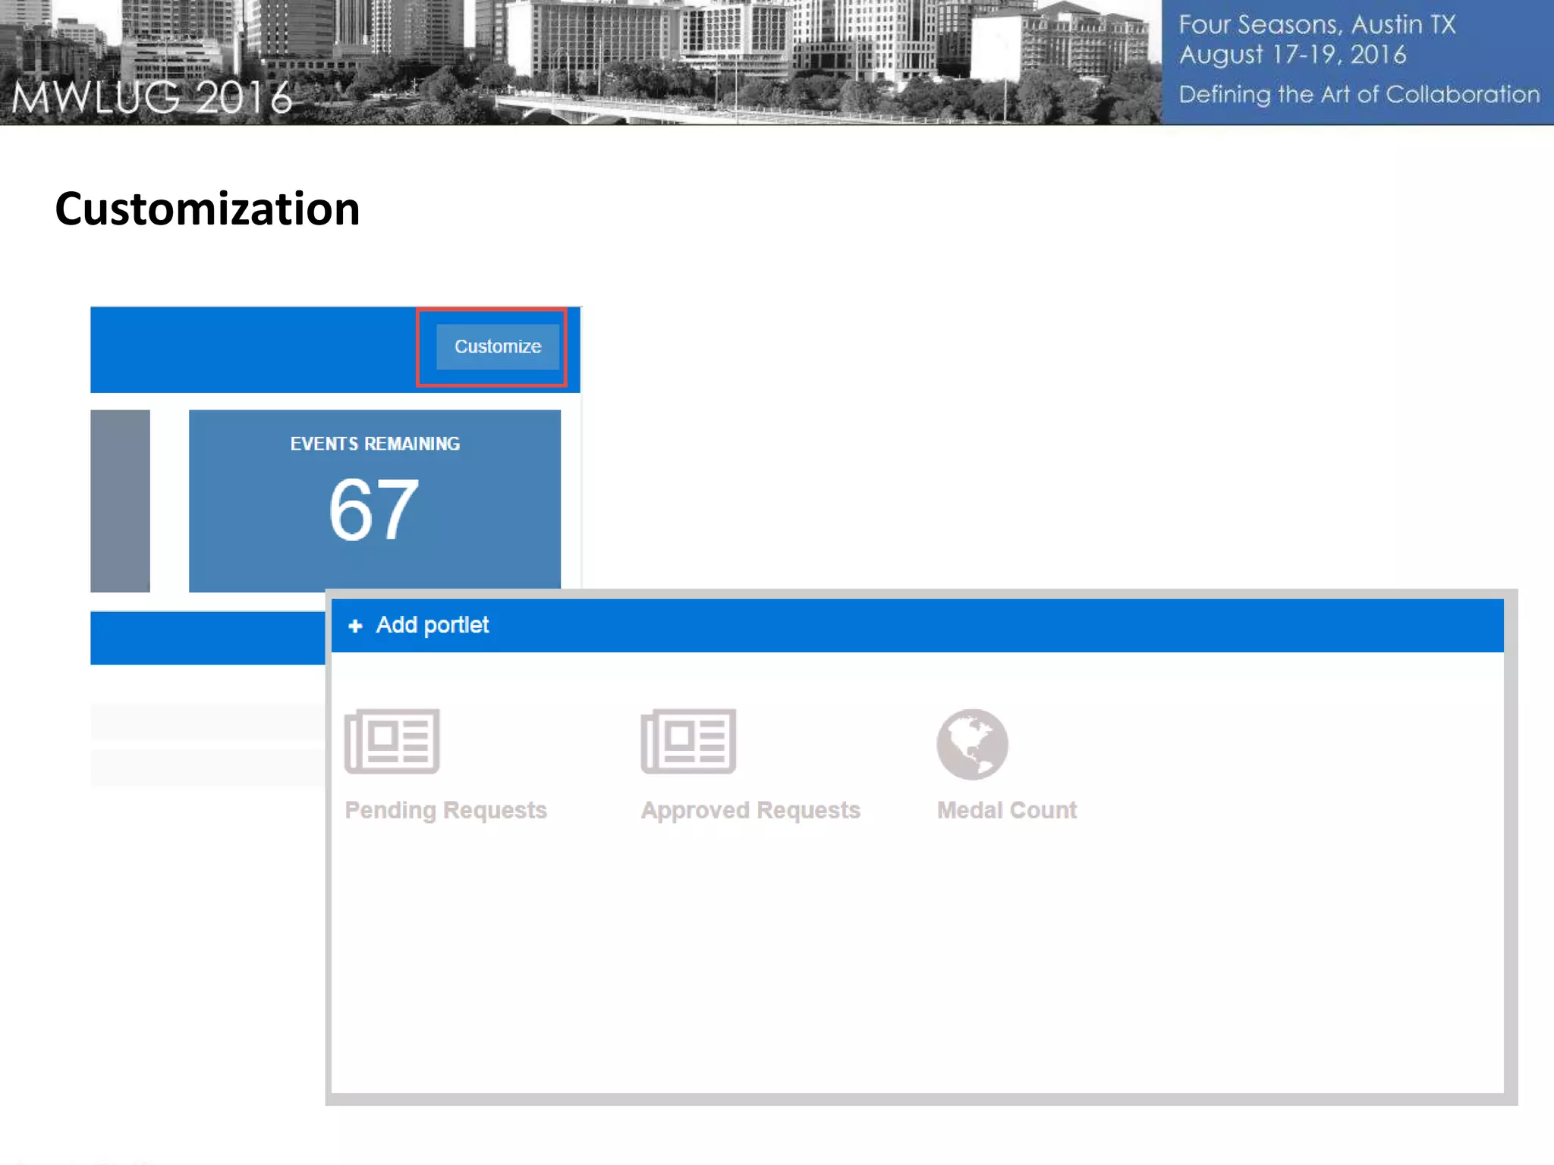Click the plus icon beside Add portlet

pos(354,626)
